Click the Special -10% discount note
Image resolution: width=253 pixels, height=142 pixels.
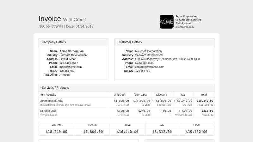(x=164, y=105)
